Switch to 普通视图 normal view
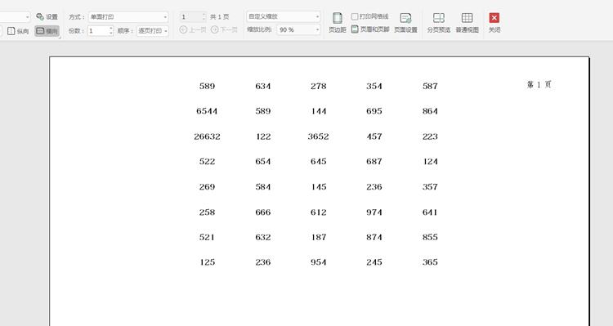This screenshot has height=326, width=613. 468,23
